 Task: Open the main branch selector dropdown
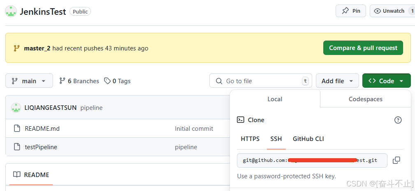click(29, 81)
